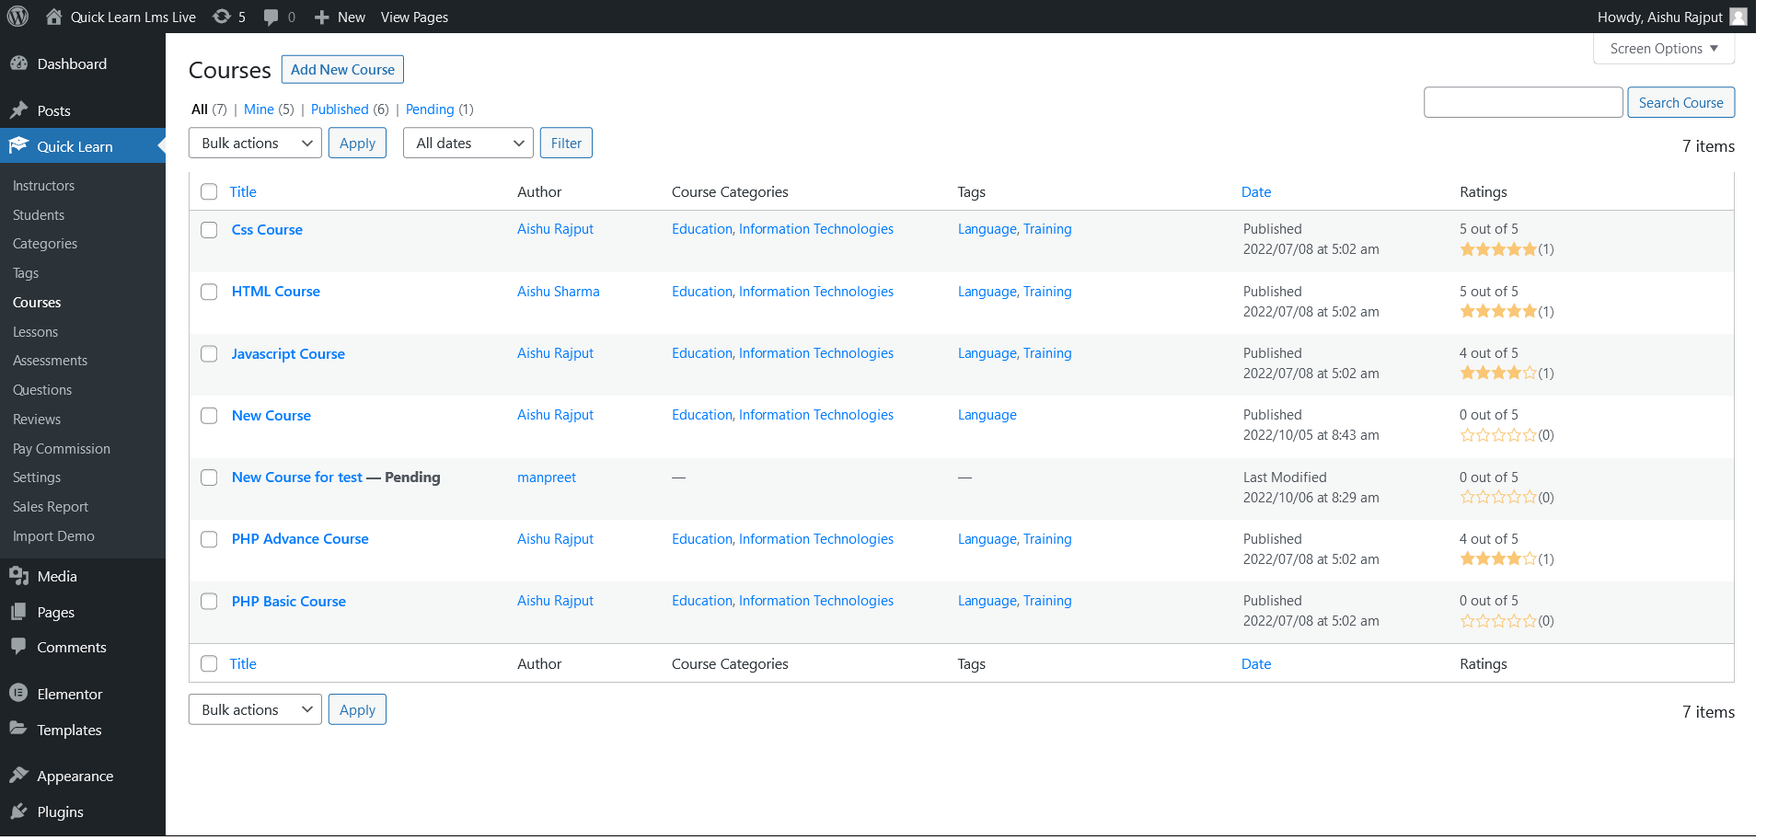1767x840 pixels.
Task: Open Settings in Quick Learn submenu
Action: coord(37,477)
